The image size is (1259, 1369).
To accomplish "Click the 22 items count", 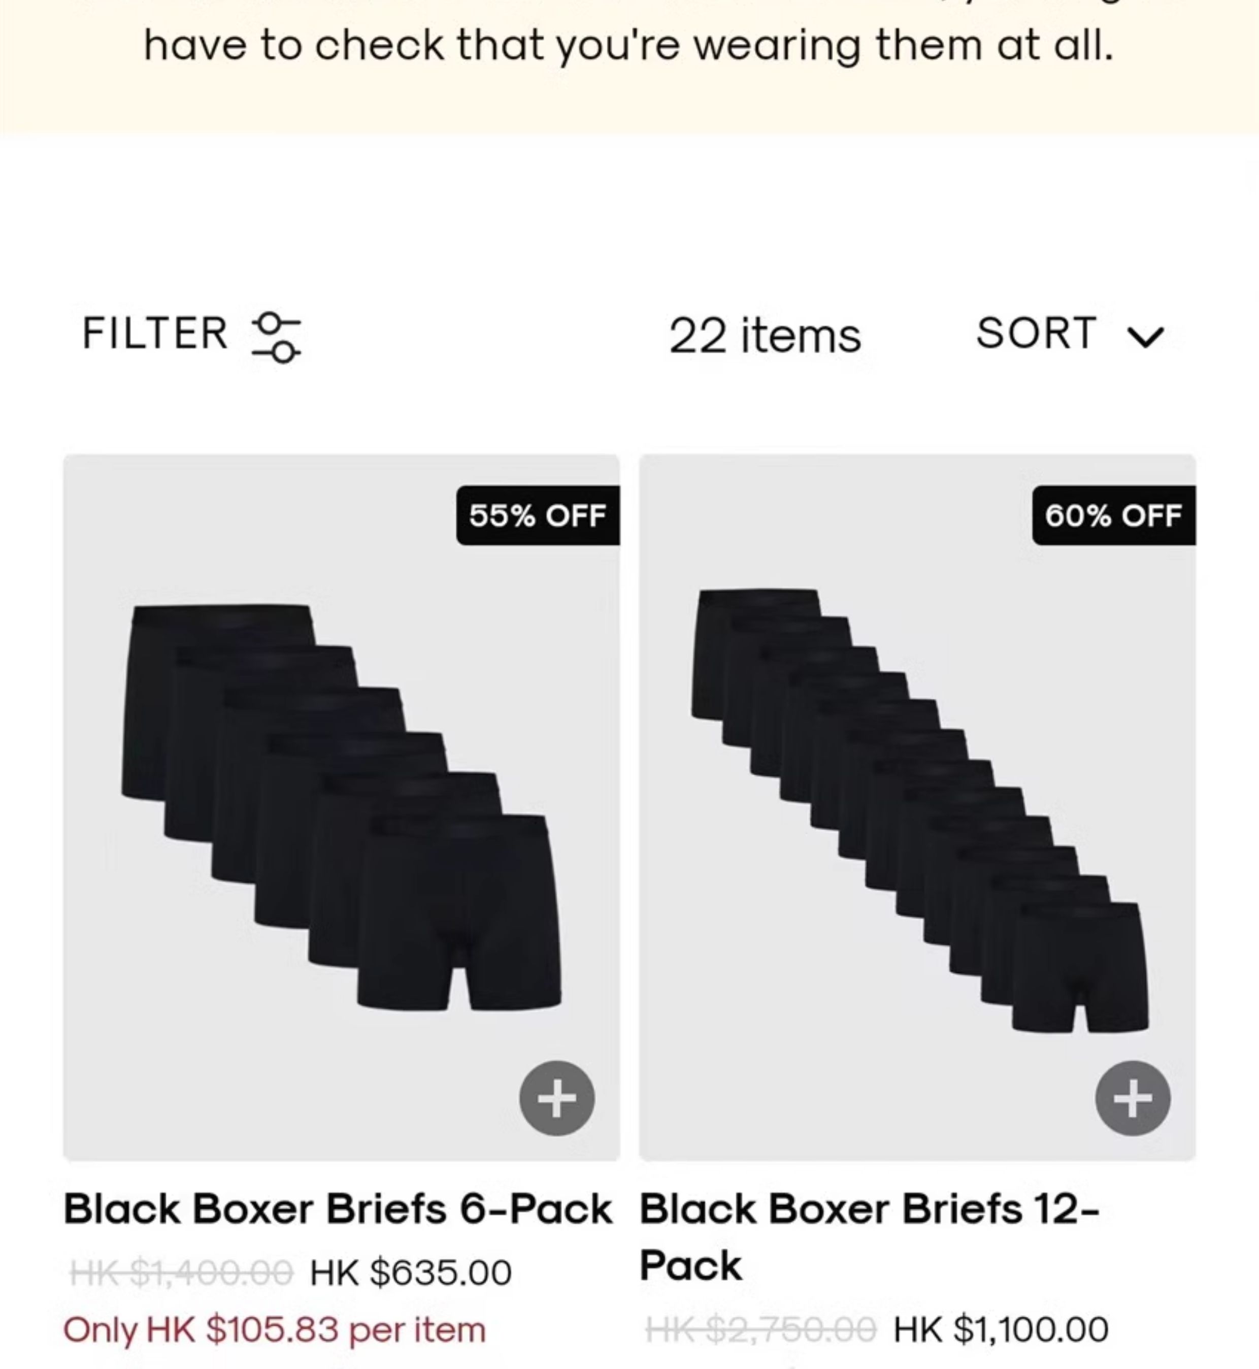I will [x=765, y=337].
